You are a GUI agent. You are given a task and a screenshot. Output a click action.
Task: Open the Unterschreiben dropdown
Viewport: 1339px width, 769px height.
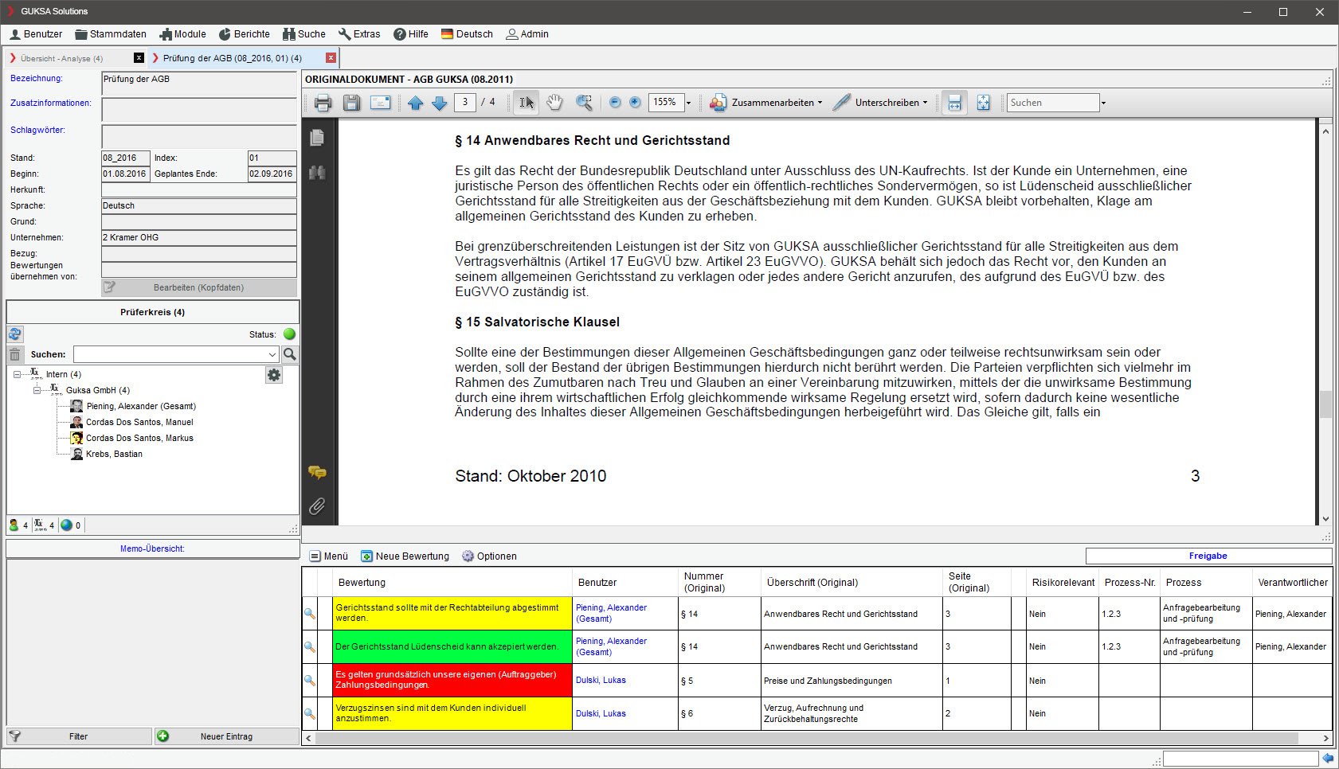click(880, 103)
